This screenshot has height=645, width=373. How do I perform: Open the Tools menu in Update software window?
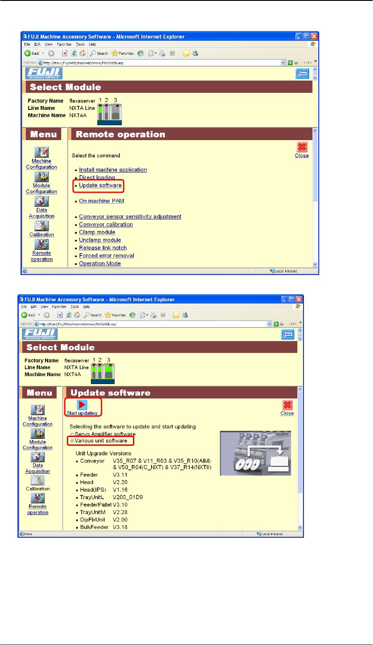[75, 307]
